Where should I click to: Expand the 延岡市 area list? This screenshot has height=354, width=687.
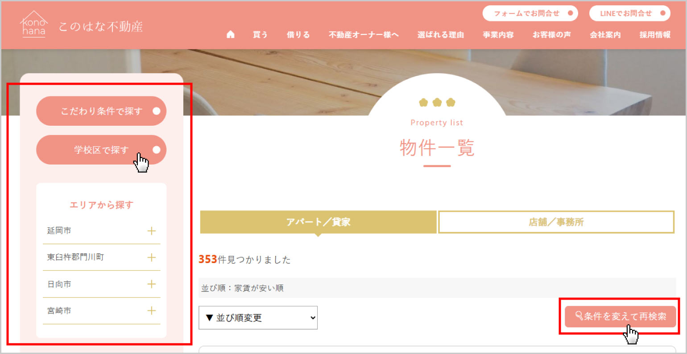[152, 231]
